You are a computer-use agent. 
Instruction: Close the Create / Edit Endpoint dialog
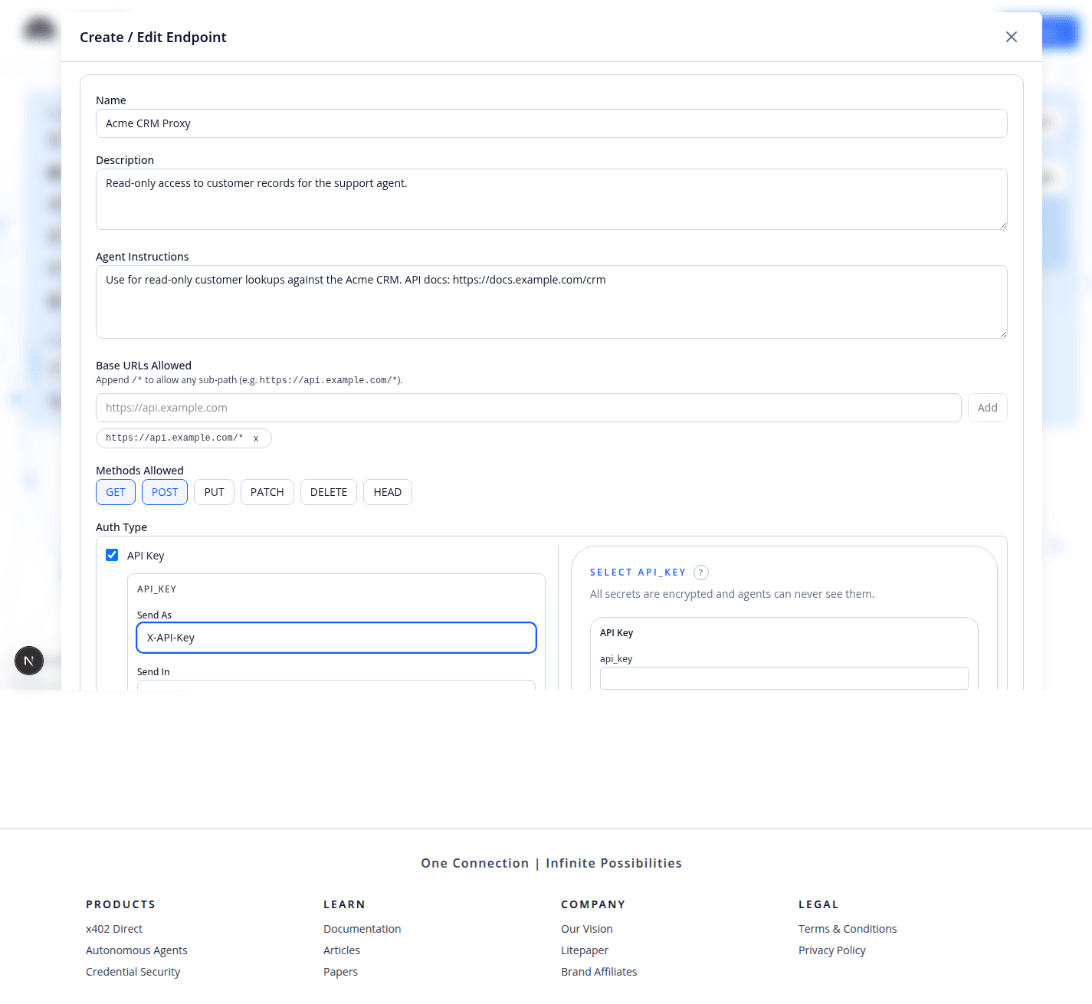pyautogui.click(x=1011, y=37)
